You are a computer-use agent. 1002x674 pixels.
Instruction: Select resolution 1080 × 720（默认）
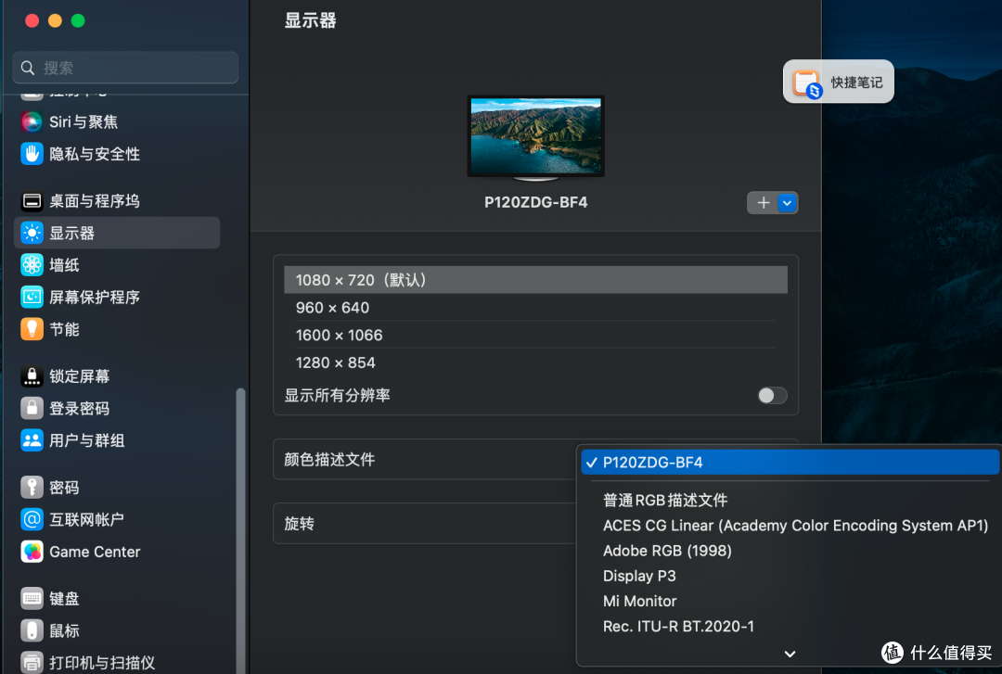pos(535,280)
